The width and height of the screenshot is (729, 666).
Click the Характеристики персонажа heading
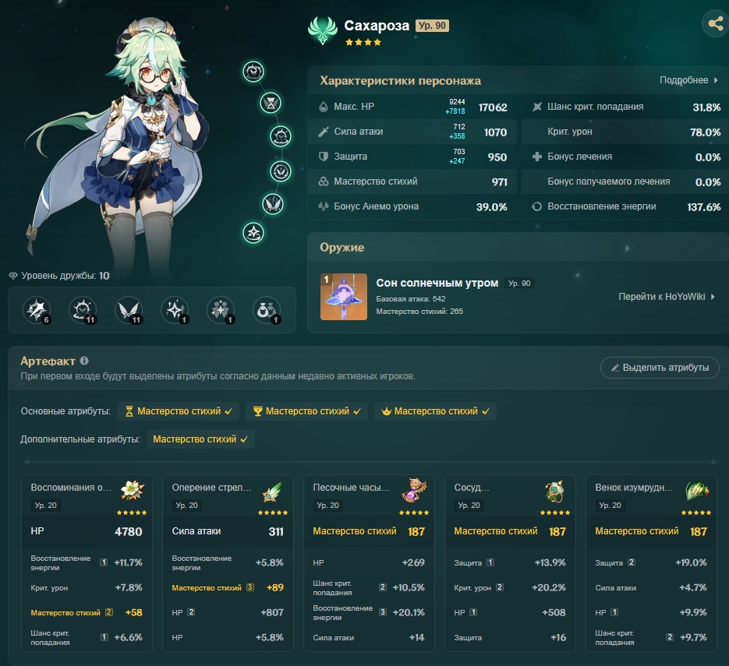[x=400, y=81]
